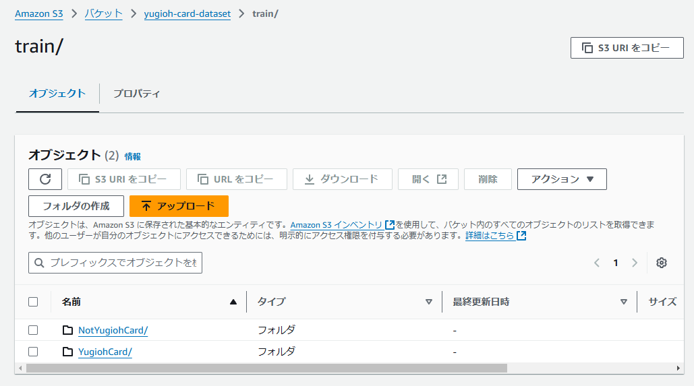694x386 pixels.
Task: Sort by 名前 column arrow
Action: (233, 302)
